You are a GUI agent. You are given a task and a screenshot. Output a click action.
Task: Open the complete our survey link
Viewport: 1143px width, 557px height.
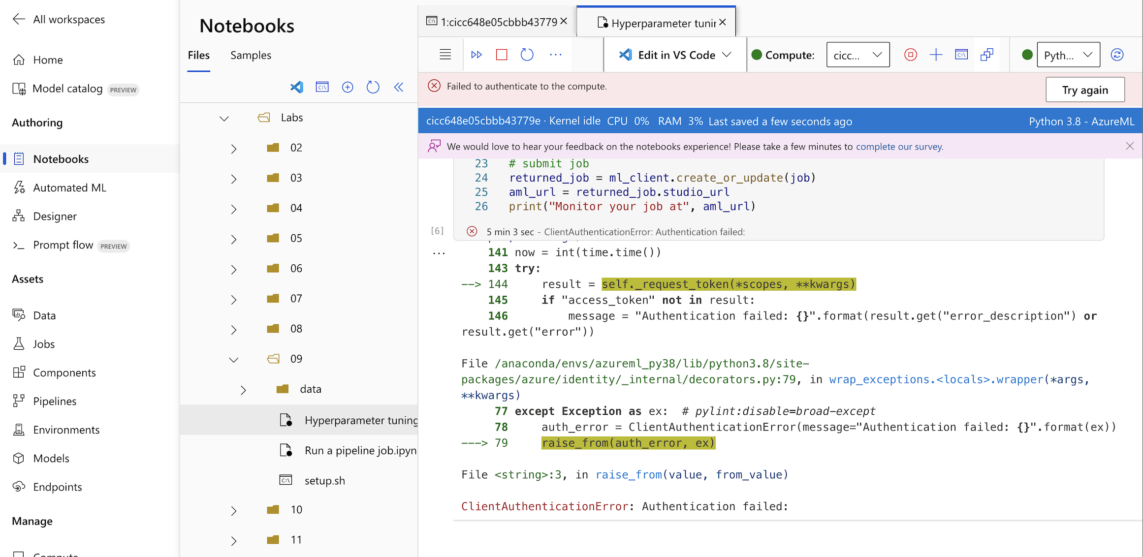(899, 146)
